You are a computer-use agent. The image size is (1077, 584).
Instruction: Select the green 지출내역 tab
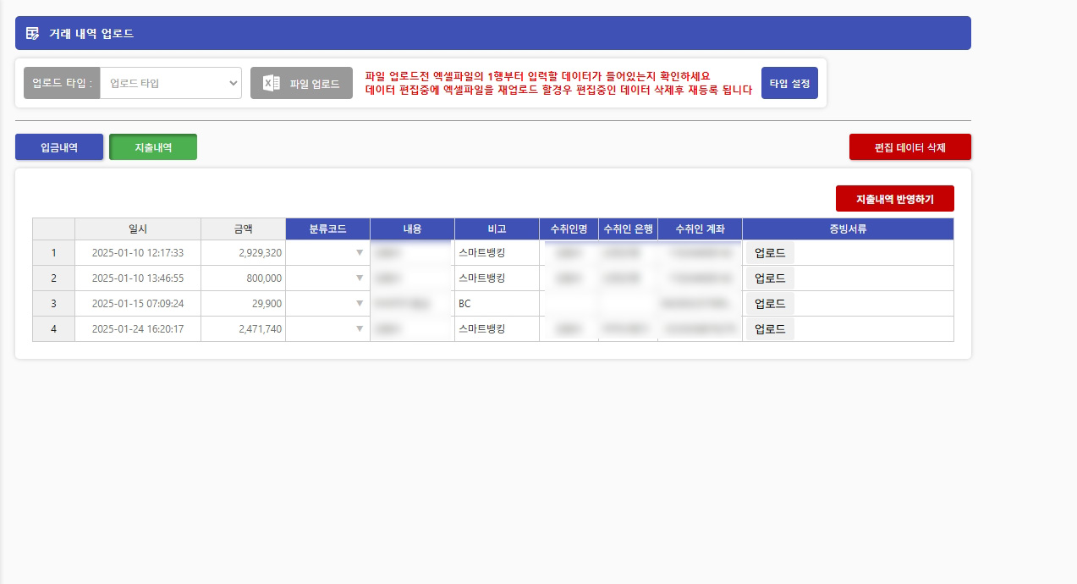(x=152, y=146)
